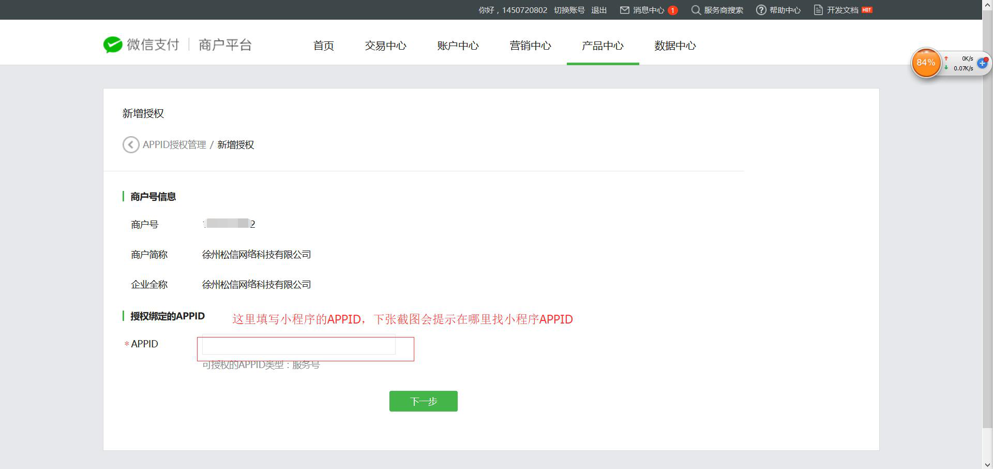Click the APPID授权管理 breadcrumb link
The width and height of the screenshot is (993, 469).
[x=174, y=144]
